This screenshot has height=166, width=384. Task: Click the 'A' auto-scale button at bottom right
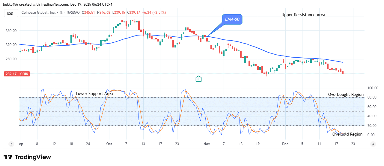pyautogui.click(x=373, y=144)
